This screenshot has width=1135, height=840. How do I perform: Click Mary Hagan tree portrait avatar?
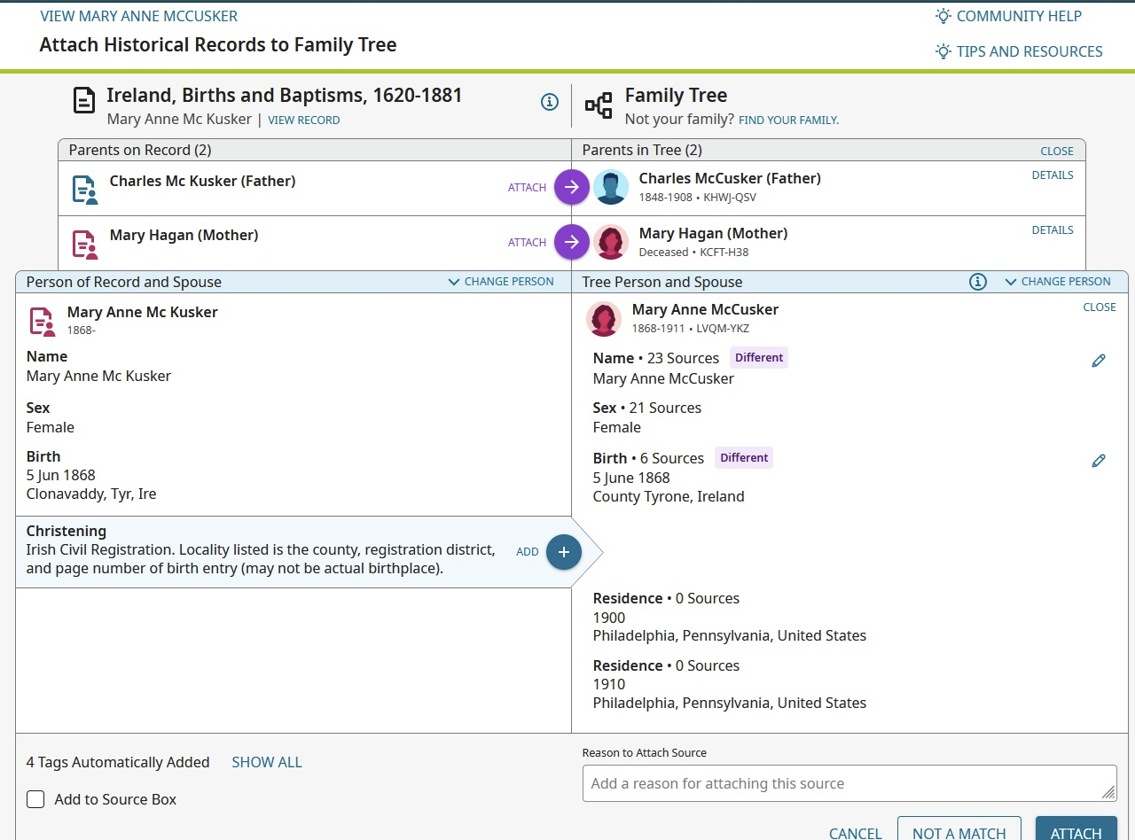pos(611,242)
